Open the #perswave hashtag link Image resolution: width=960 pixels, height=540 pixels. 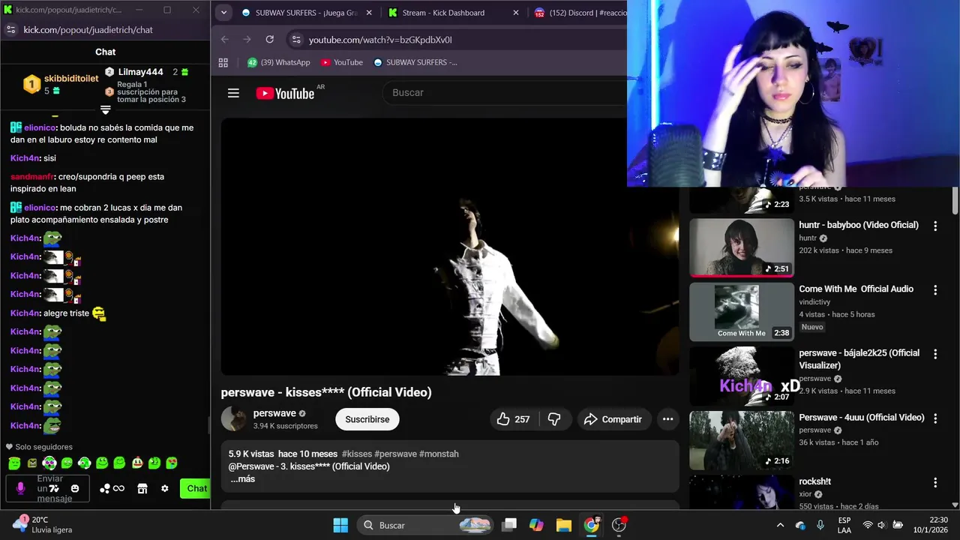tap(396, 454)
